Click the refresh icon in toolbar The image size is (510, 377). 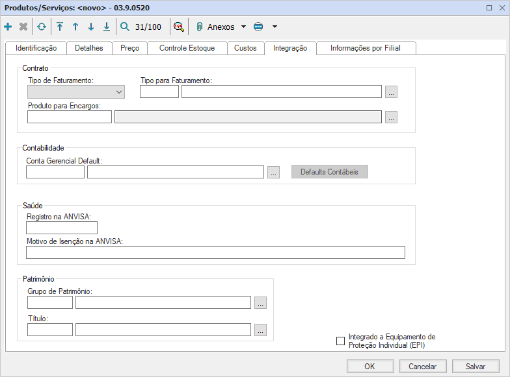(42, 27)
